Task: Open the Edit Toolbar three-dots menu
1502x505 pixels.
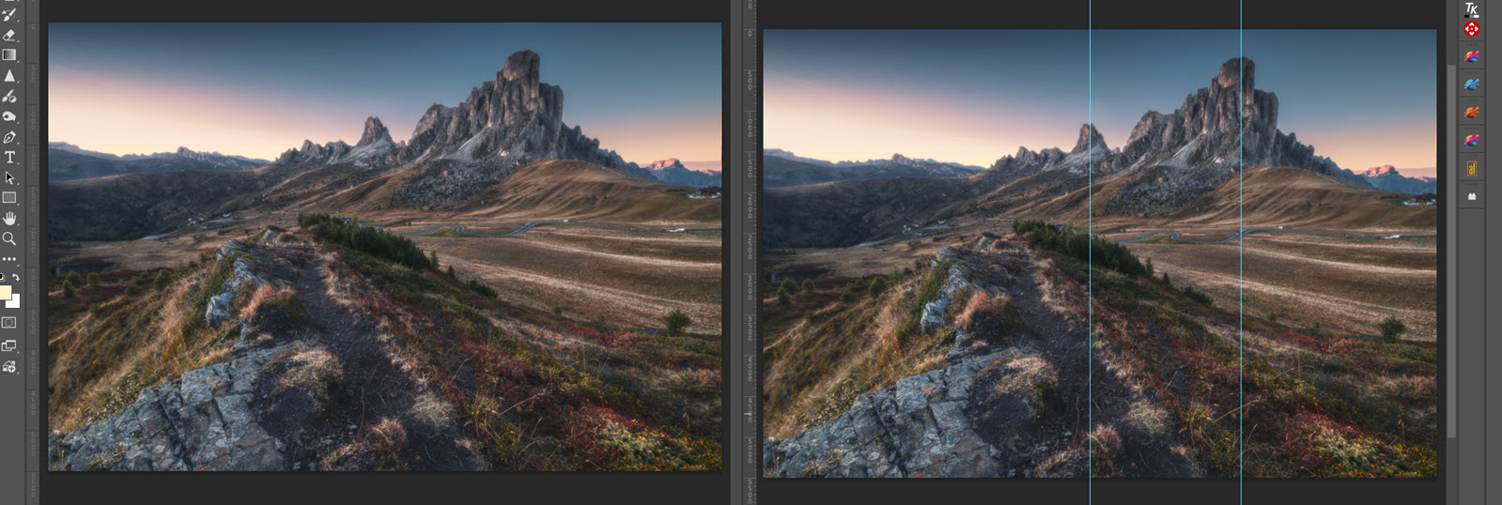Action: 9,258
